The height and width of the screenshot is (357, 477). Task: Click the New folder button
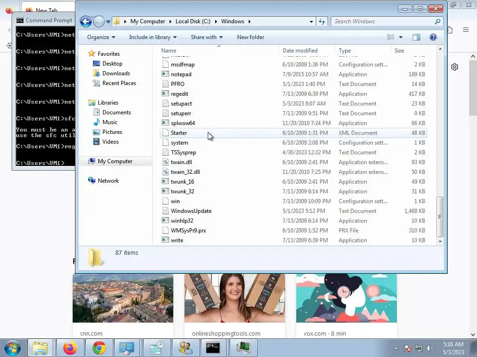(x=250, y=37)
